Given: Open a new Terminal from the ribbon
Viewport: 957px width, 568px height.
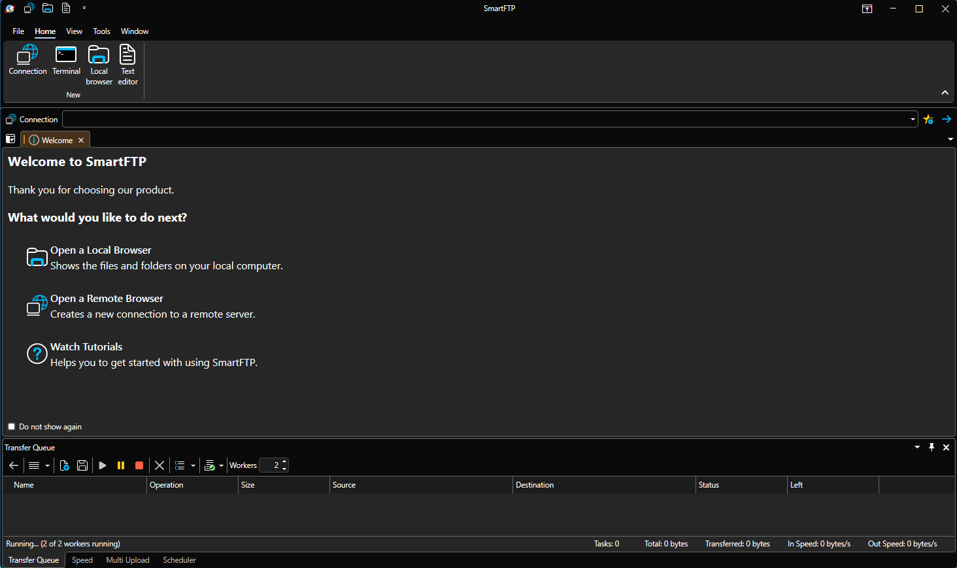Looking at the screenshot, I should point(66,59).
